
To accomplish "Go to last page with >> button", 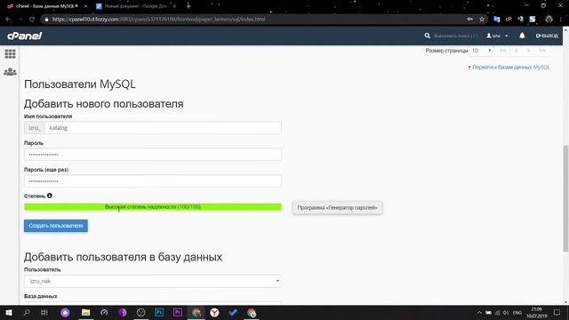I will pos(542,51).
